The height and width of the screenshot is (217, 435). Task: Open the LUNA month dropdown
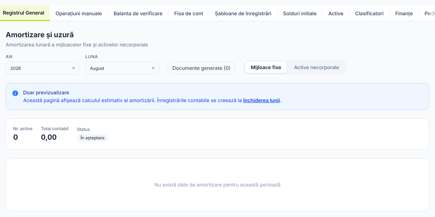click(122, 68)
